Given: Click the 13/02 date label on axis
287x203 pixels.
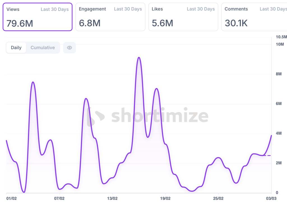Looking at the screenshot, I should click(112, 198).
